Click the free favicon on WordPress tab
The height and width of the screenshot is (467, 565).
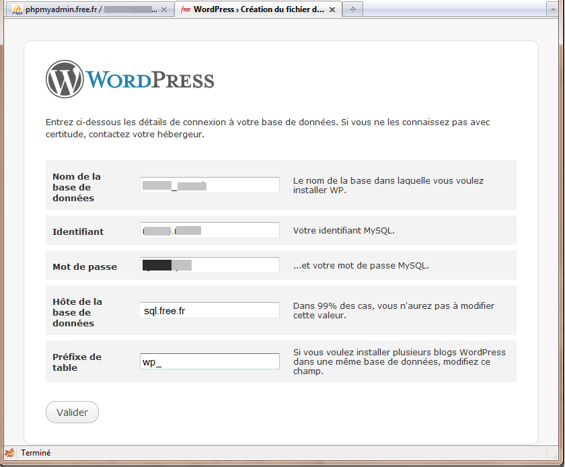[186, 9]
